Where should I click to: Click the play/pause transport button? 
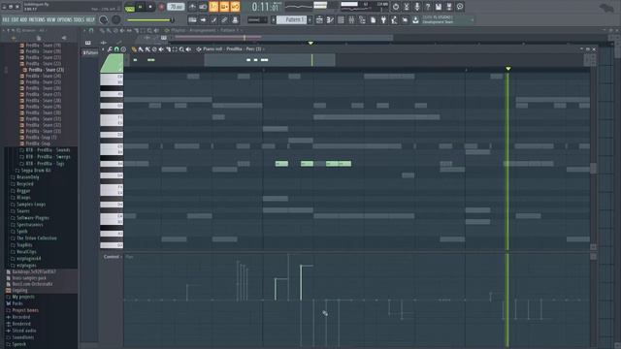[x=140, y=7]
